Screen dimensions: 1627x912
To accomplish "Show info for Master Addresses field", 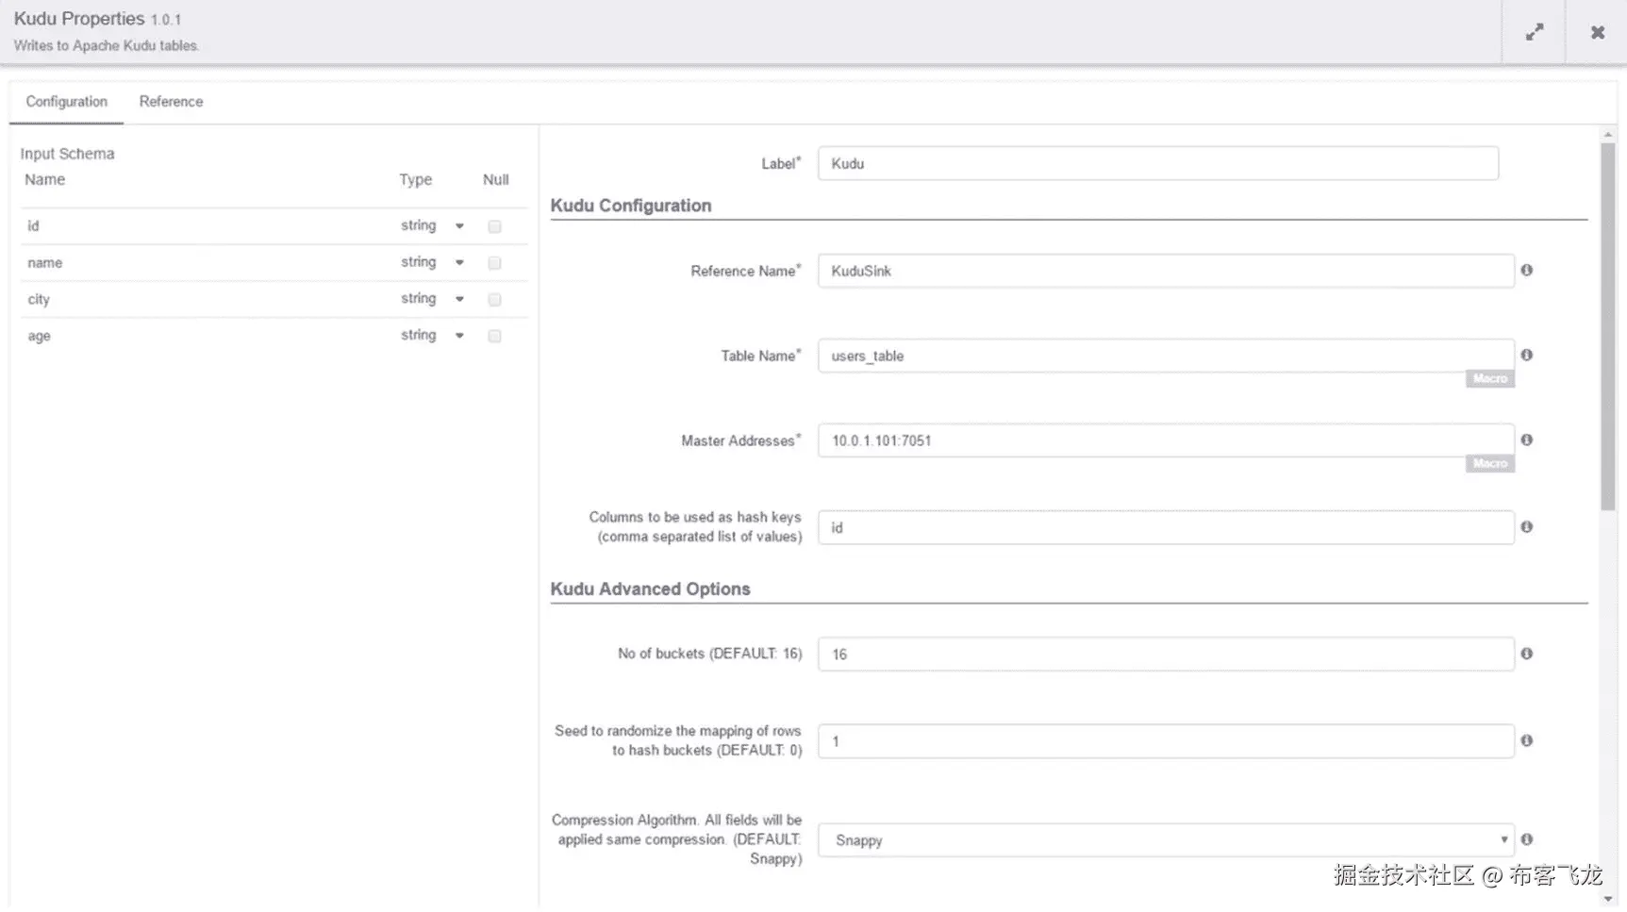I will tap(1526, 440).
